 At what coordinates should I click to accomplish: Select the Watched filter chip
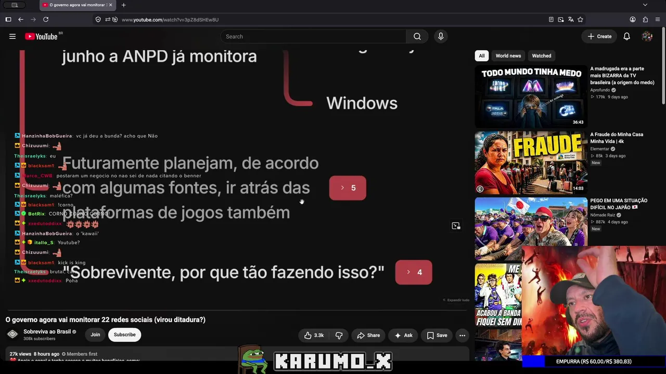point(542,56)
